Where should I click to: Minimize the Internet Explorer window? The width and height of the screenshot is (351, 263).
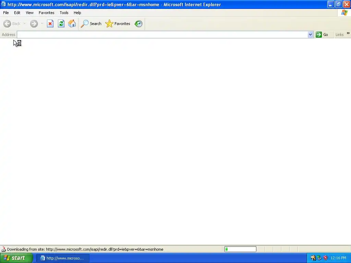coord(331,4)
